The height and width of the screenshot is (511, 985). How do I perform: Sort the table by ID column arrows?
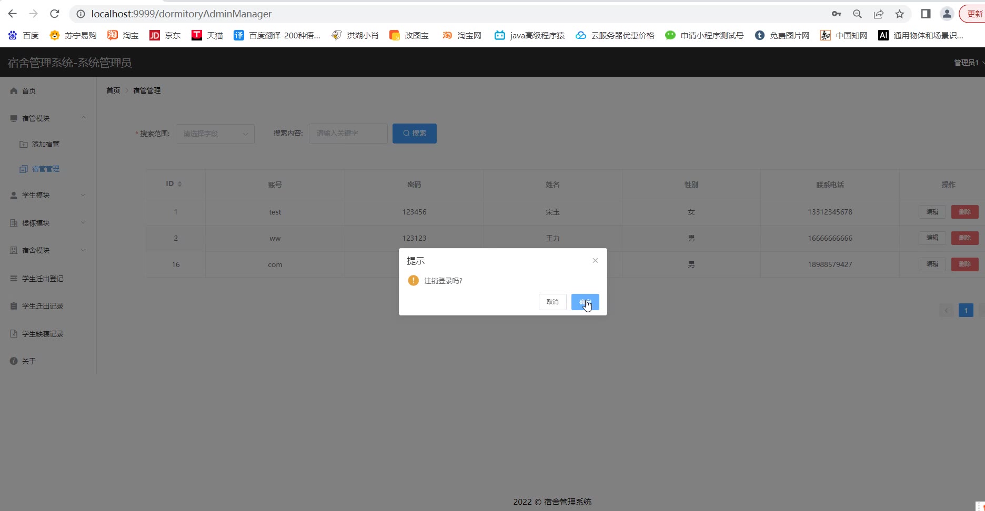click(179, 184)
